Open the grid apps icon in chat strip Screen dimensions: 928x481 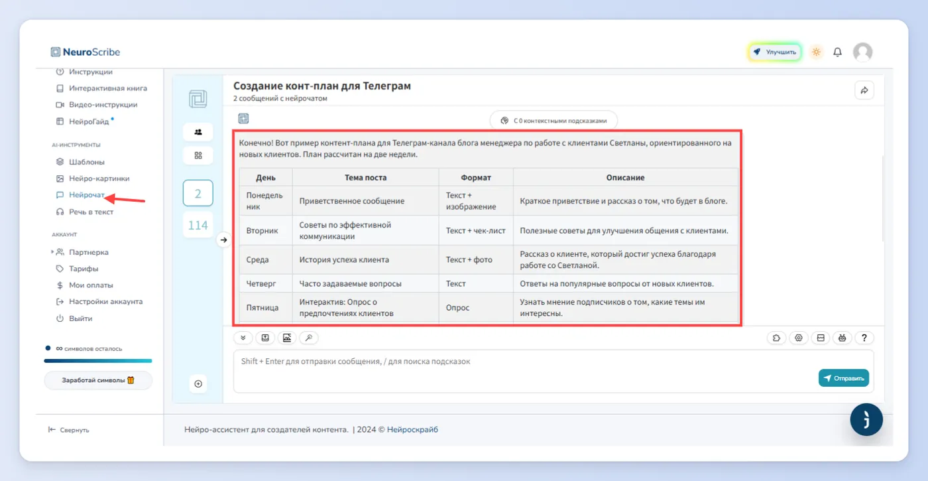(198, 155)
